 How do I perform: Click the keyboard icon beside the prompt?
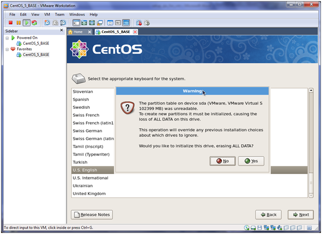pyautogui.click(x=78, y=79)
